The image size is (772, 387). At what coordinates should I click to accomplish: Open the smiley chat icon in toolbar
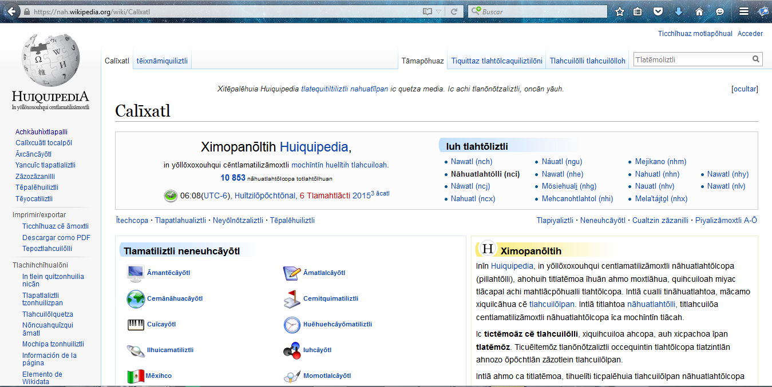720,11
